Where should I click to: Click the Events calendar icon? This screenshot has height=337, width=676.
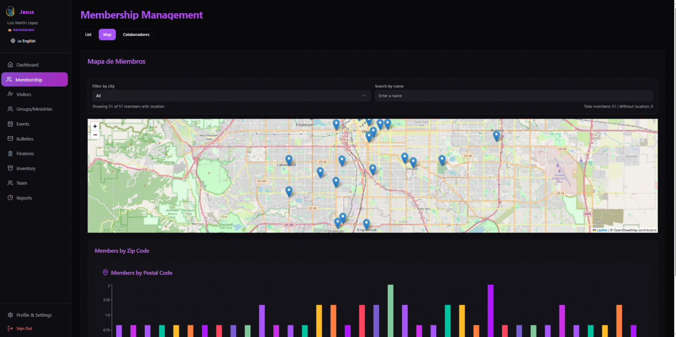click(10, 124)
